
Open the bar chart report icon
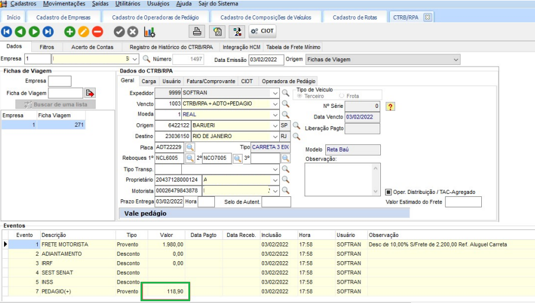149,32
